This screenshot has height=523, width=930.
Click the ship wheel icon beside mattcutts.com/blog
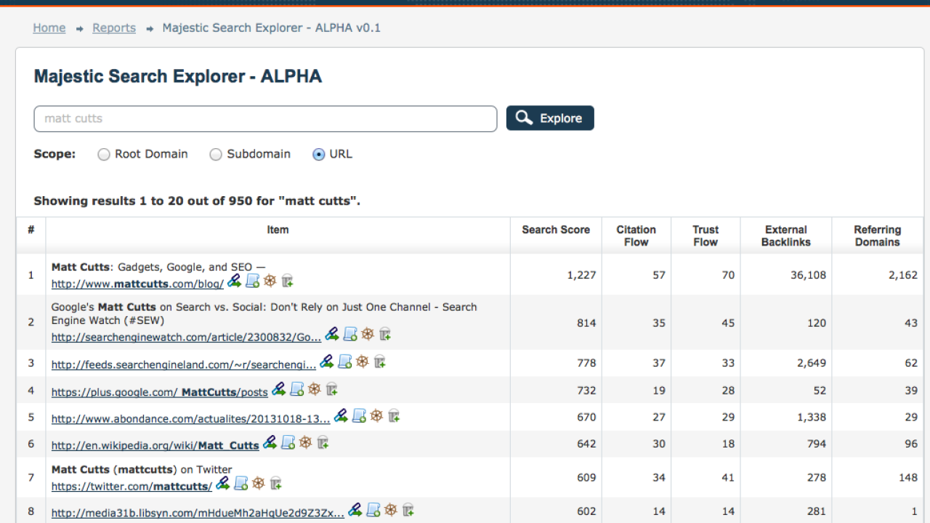coord(270,281)
